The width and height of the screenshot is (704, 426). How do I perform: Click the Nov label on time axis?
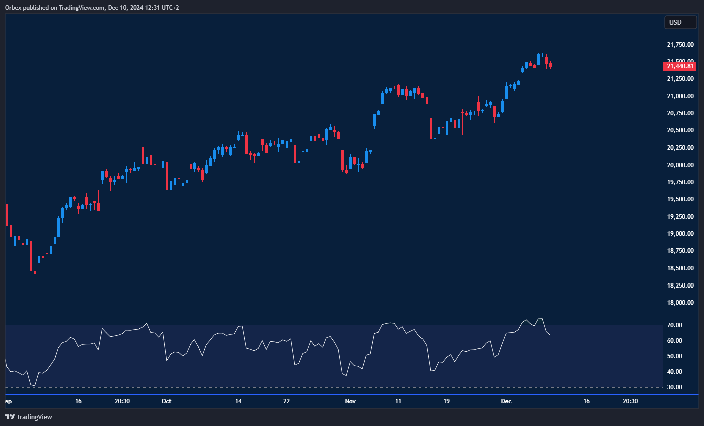click(x=350, y=401)
